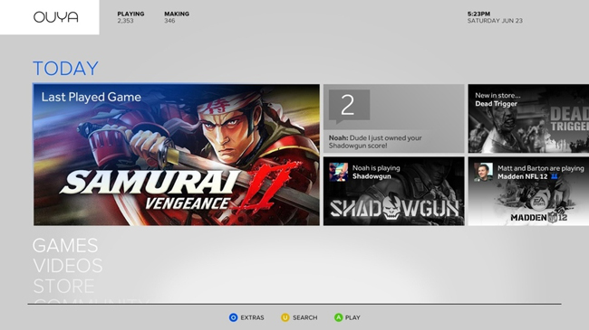Open the GAMES menu
This screenshot has height=330, width=589.
point(65,246)
